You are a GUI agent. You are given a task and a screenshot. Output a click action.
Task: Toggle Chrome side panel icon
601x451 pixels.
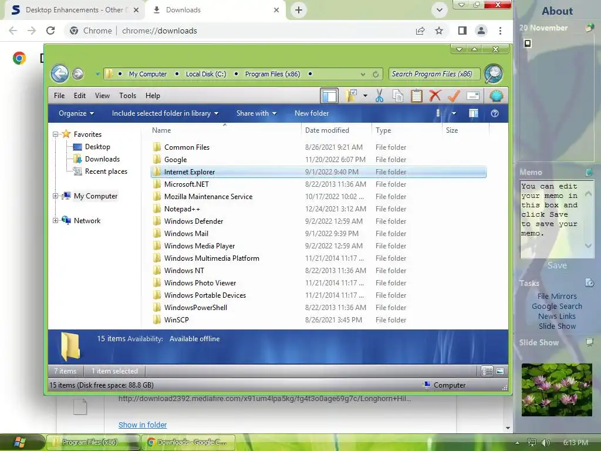(462, 31)
